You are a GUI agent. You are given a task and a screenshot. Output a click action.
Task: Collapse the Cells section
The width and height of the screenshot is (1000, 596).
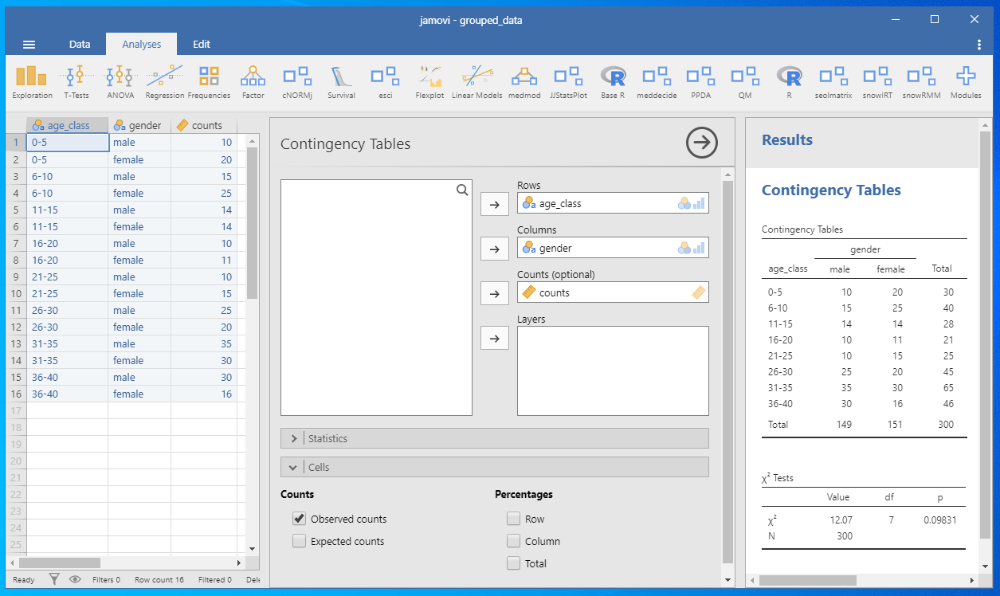click(x=494, y=467)
